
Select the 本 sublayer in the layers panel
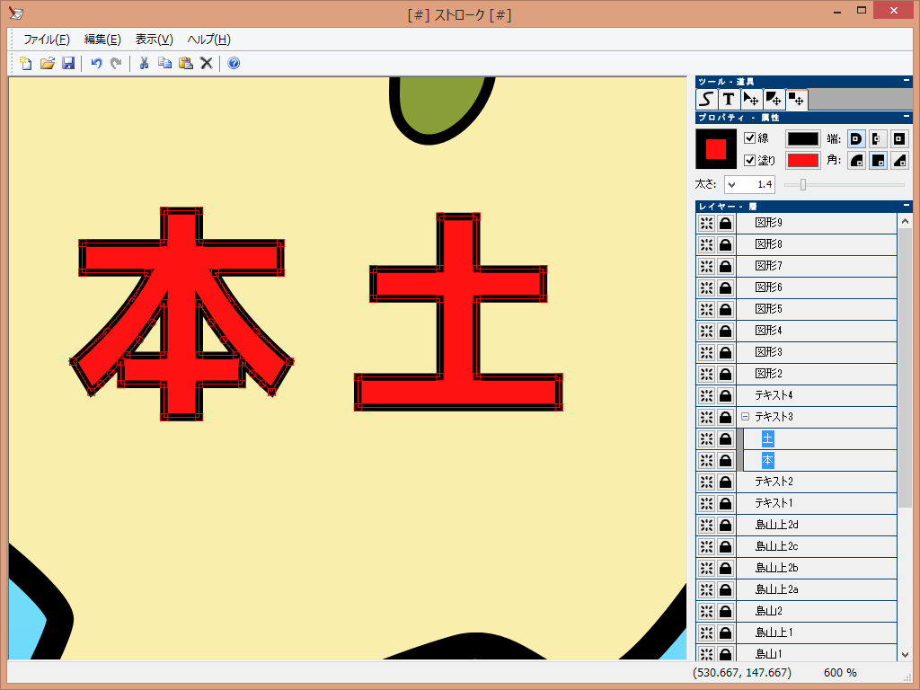[x=768, y=460]
